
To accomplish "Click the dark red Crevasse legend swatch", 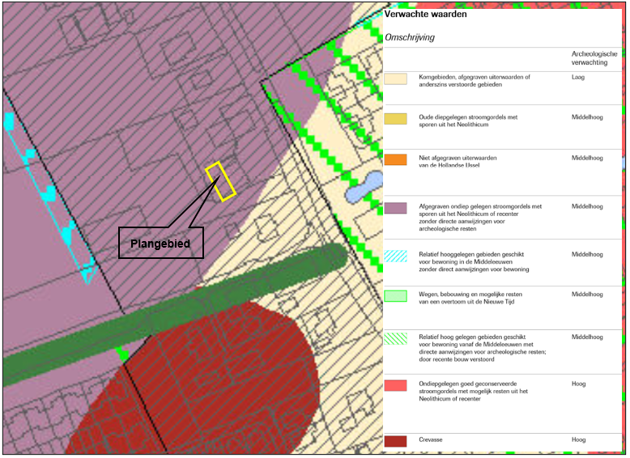I will 395,441.
